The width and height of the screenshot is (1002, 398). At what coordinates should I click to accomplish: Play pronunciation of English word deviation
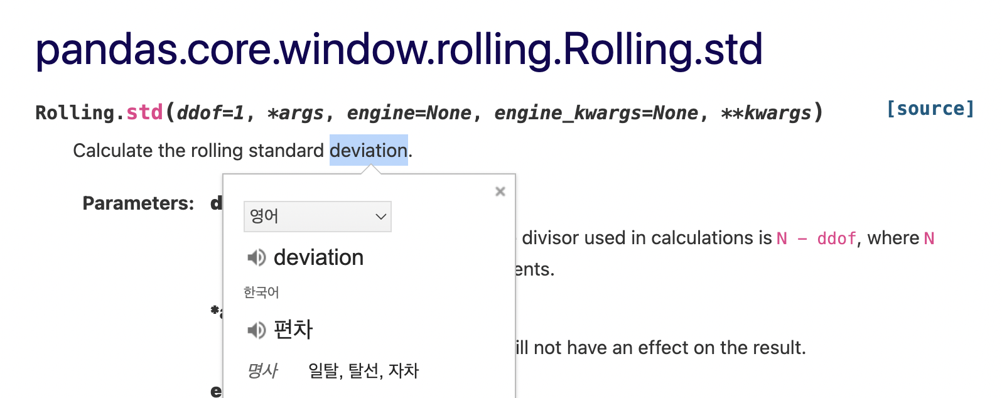click(256, 257)
